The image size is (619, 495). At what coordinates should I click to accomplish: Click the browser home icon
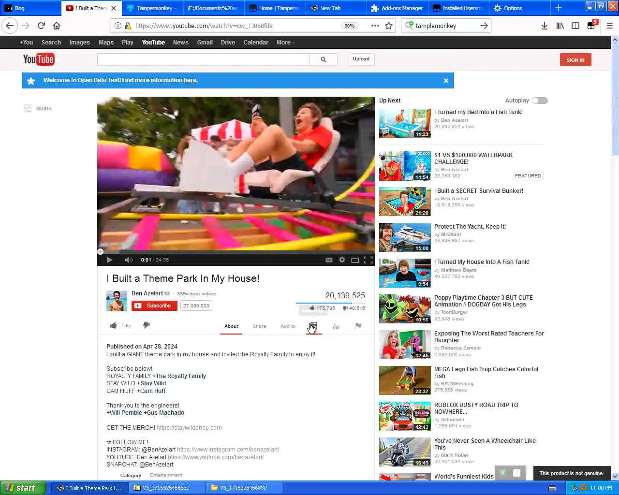[57, 26]
